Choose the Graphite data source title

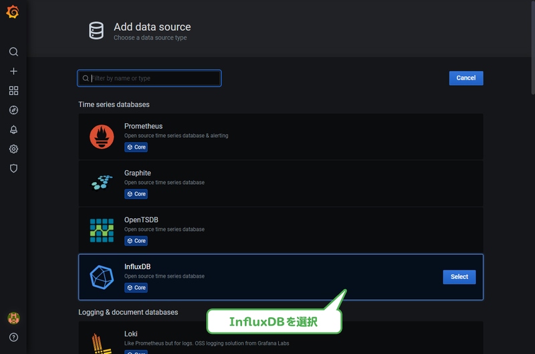click(138, 173)
